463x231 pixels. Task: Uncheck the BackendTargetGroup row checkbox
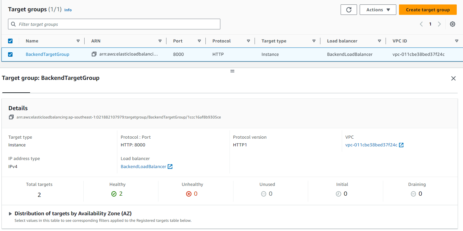pyautogui.click(x=10, y=54)
